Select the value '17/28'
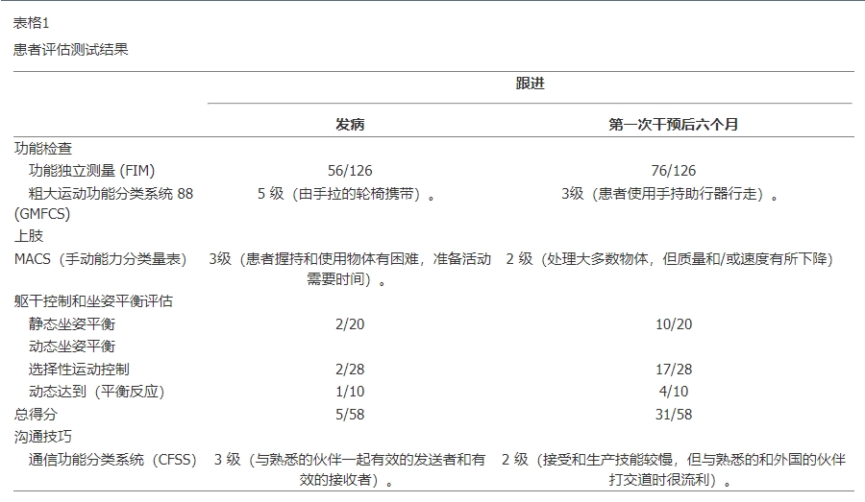Screen dimensions: 865x502 point(673,370)
